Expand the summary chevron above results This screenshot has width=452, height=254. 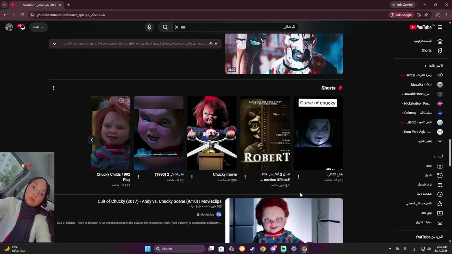(x=54, y=44)
